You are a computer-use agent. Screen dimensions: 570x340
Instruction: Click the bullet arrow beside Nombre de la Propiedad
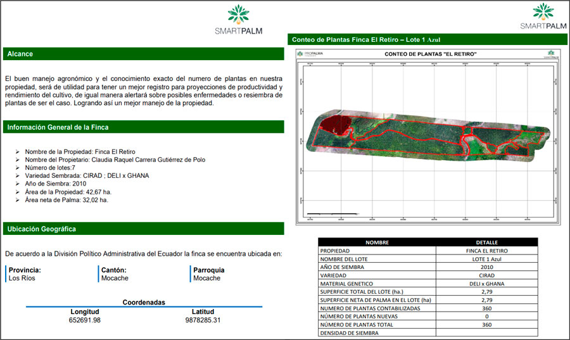coord(17,152)
